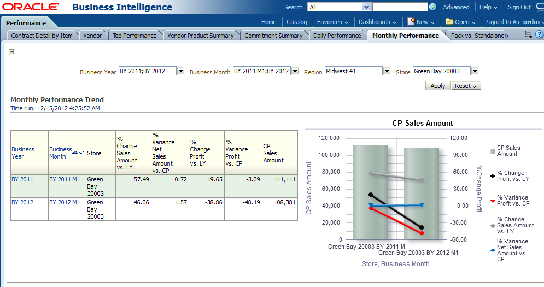Image resolution: width=544 pixels, height=287 pixels.
Task: Sort Business Month descending with down triangle
Action: 81,153
